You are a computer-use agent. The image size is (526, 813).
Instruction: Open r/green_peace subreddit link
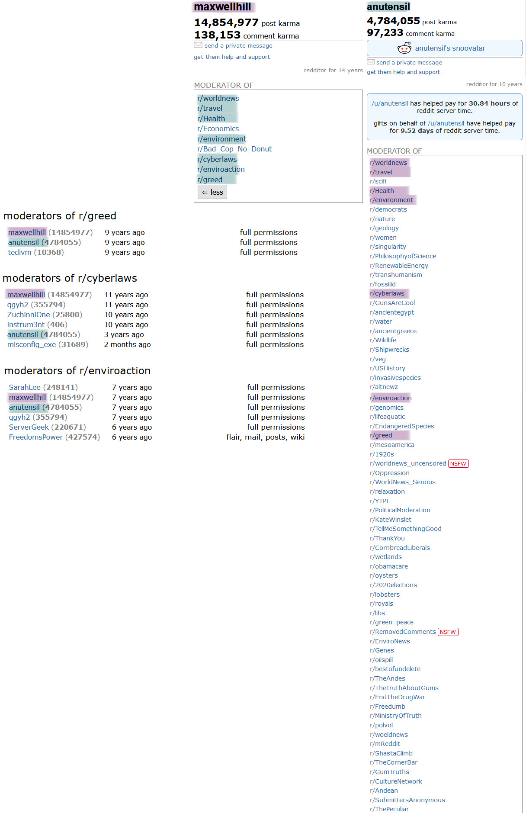coord(391,622)
